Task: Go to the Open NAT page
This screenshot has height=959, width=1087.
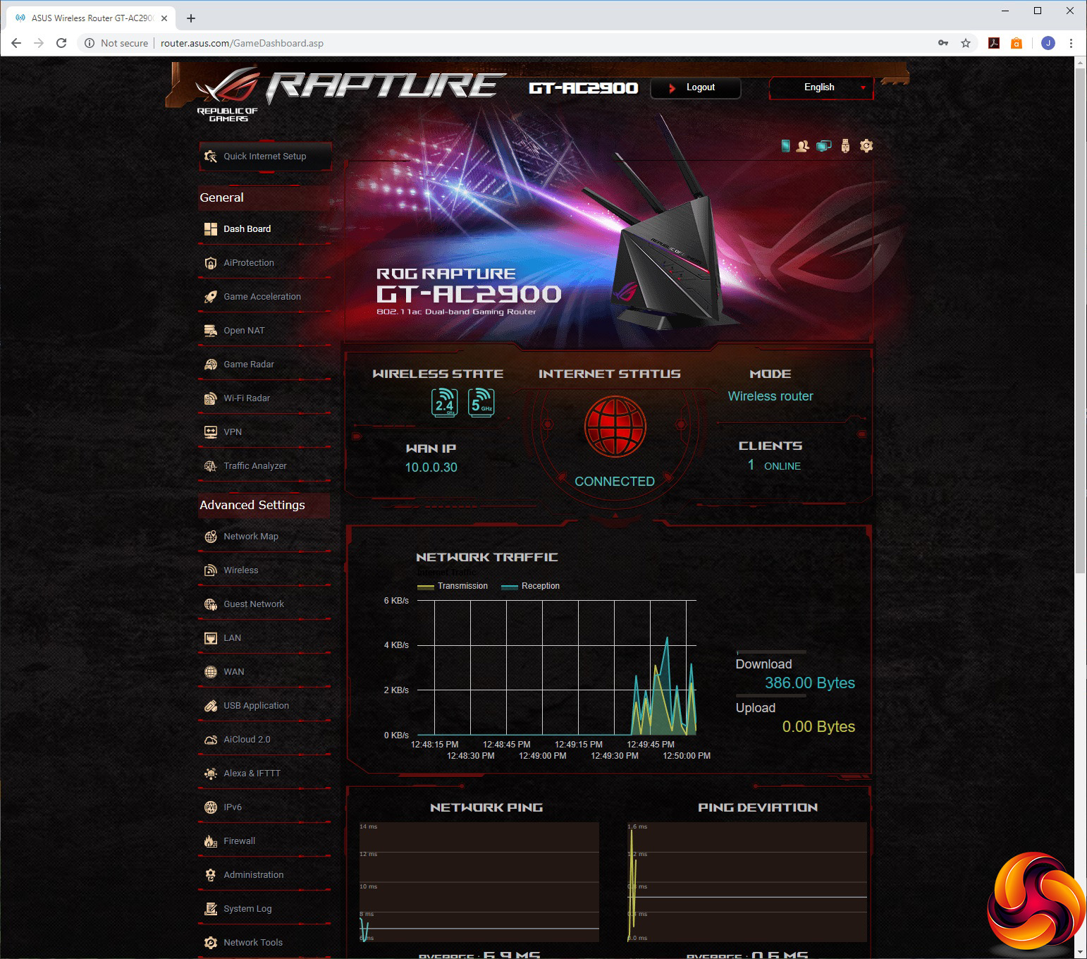Action: 264,331
